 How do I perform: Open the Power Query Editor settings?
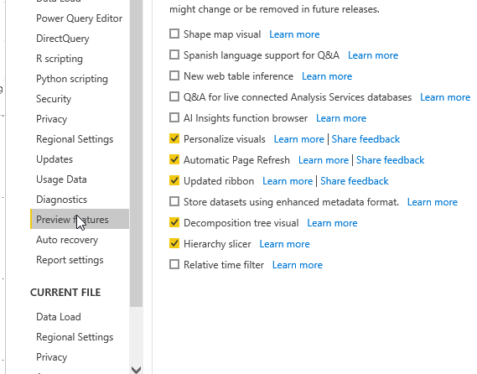click(80, 18)
